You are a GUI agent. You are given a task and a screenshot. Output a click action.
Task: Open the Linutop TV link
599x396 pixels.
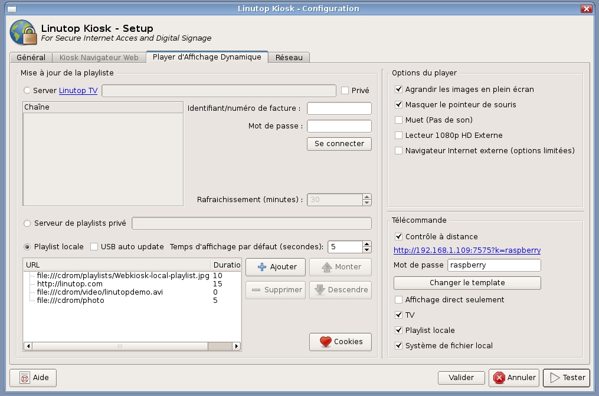coord(78,90)
